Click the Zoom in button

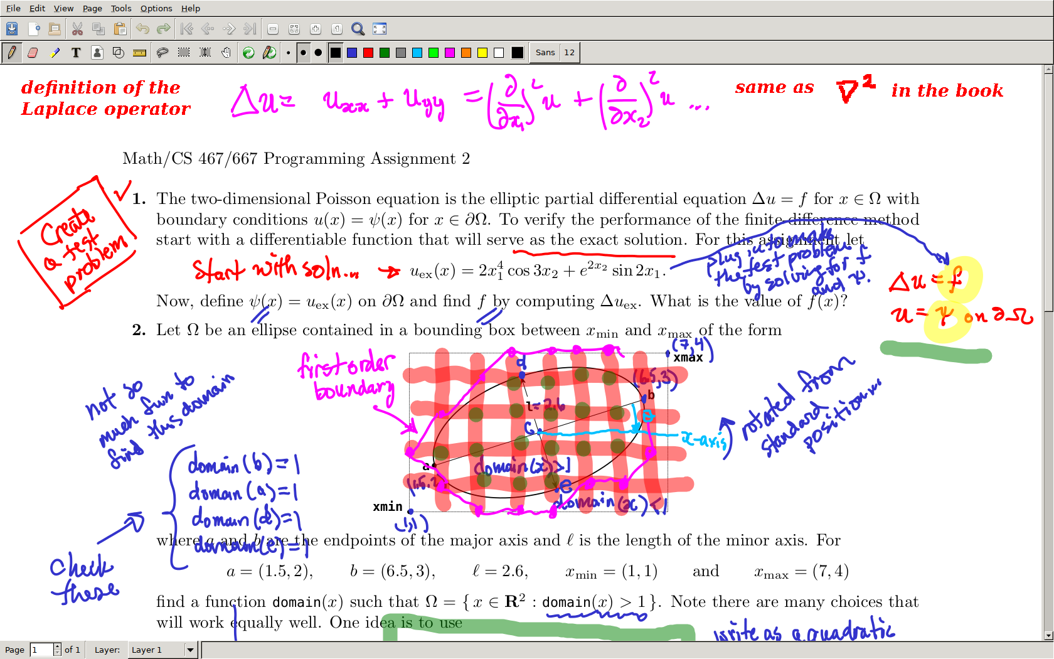(316, 29)
